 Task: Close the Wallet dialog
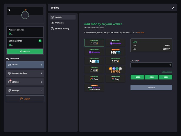click(173, 8)
